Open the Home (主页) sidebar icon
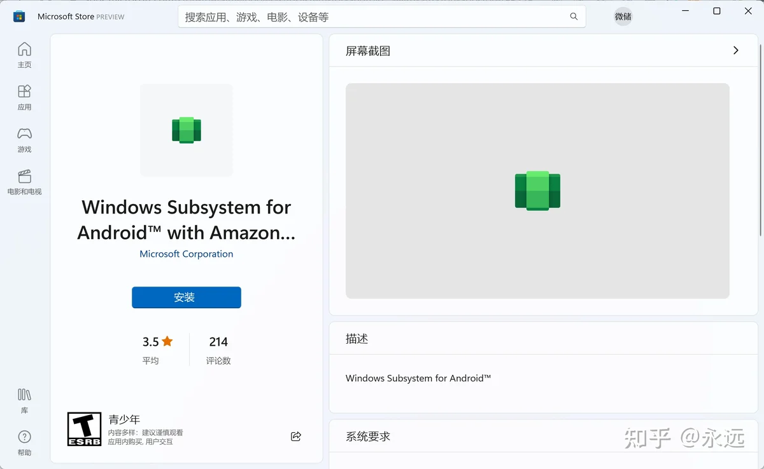The image size is (764, 469). coord(24,55)
